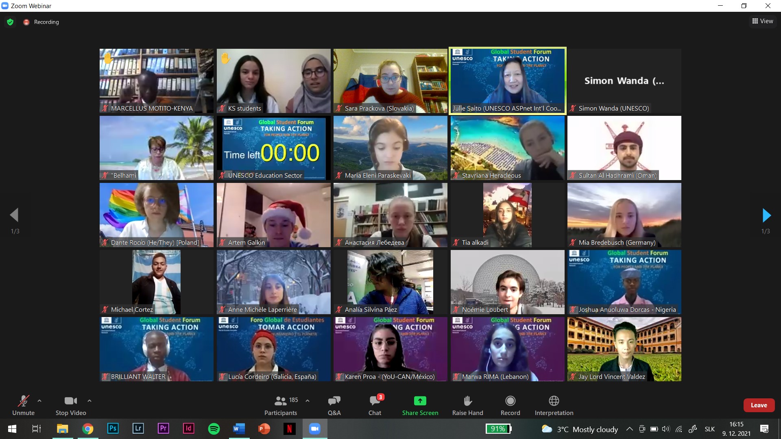Switch SLK keyboard language
Screen dimensions: 781x439
click(710, 429)
